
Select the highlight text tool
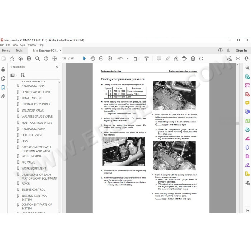167,58
